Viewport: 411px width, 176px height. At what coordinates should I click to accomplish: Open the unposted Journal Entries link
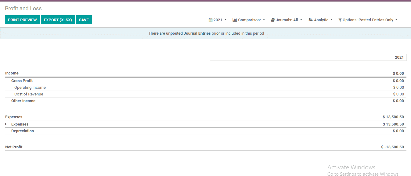(188, 33)
